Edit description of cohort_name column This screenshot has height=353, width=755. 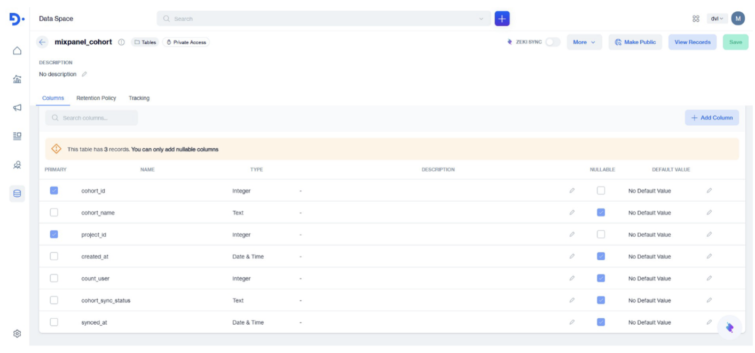click(572, 212)
